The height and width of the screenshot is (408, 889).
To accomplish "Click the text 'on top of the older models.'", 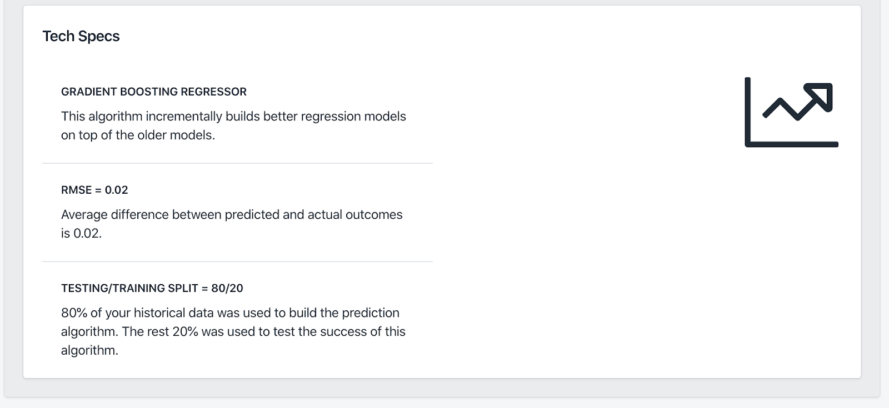I will coord(138,135).
